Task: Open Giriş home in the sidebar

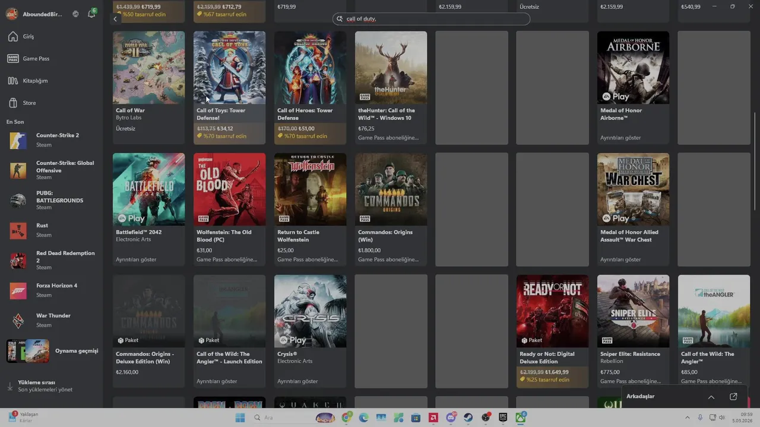Action: point(50,37)
